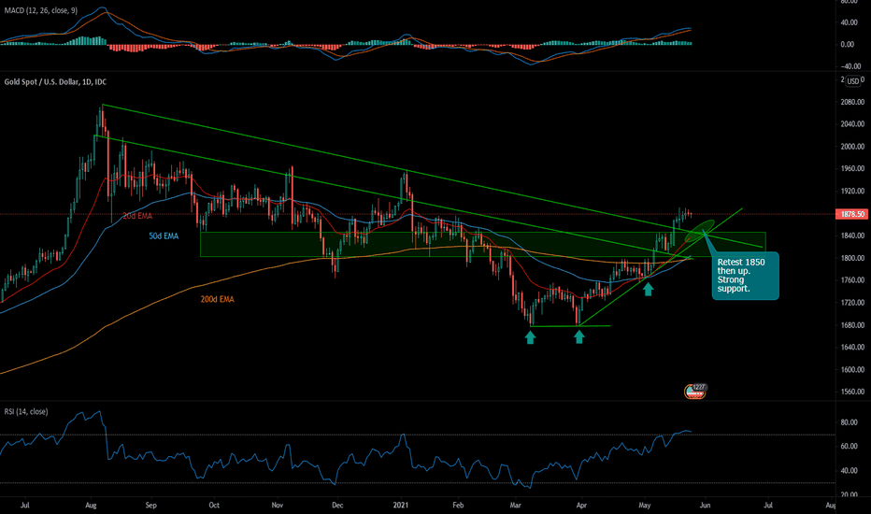The height and width of the screenshot is (514, 871).
Task: Select the 20d EMA text label
Action: click(x=137, y=216)
